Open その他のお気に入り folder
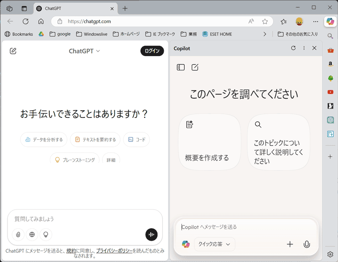The height and width of the screenshot is (262, 338). tap(298, 34)
